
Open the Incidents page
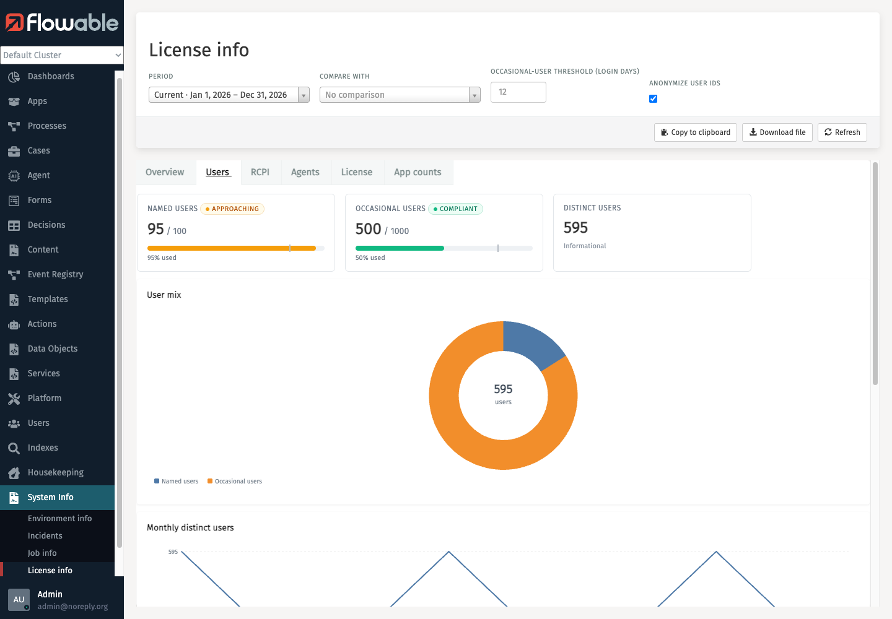pyautogui.click(x=45, y=536)
